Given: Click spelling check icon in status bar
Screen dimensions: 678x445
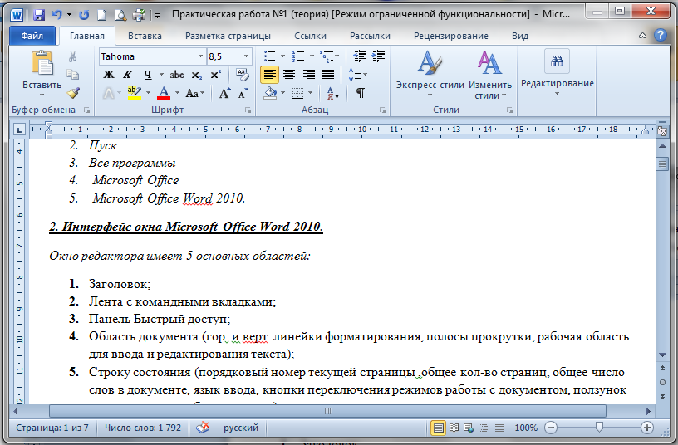Looking at the screenshot, I should coord(203,428).
